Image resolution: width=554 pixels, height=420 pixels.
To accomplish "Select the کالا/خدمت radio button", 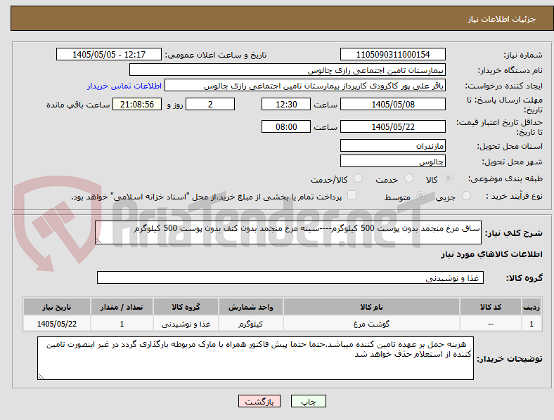I will coord(359,178).
